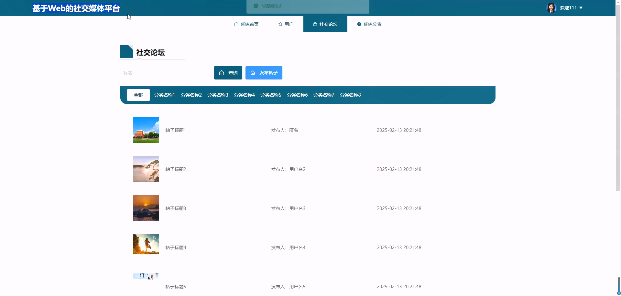Click the 查询 search button
The height and width of the screenshot is (296, 621).
click(x=228, y=73)
